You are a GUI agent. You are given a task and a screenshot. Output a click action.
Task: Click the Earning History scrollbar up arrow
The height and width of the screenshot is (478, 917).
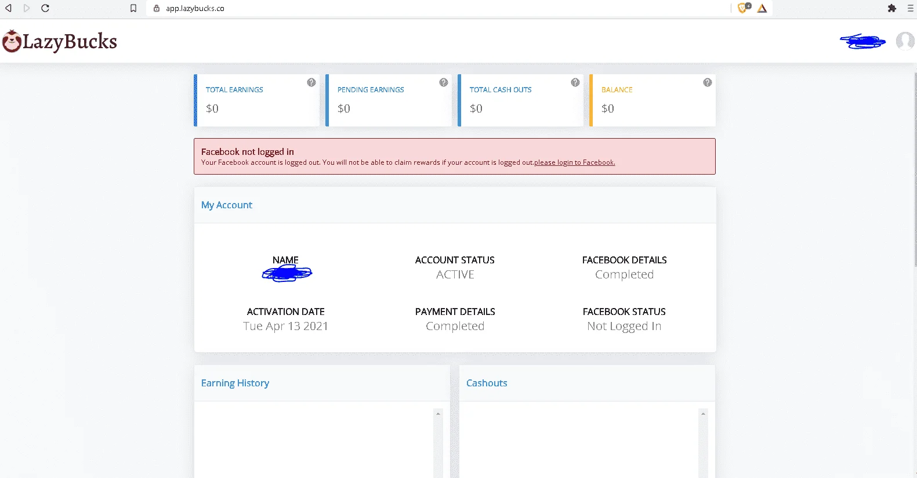point(438,414)
